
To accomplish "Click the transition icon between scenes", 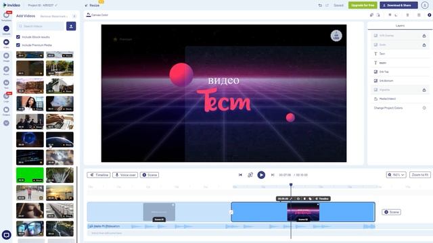I will coord(231,212).
